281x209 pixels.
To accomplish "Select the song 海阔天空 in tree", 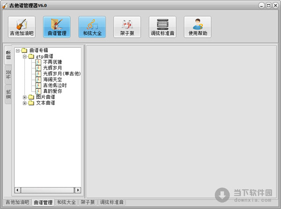I will [52, 79].
